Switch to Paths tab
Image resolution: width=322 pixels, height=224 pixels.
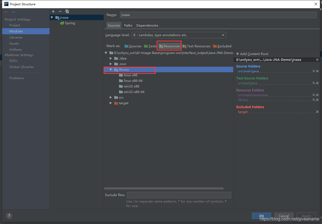(128, 26)
